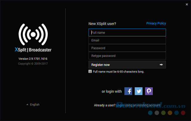The image size is (191, 121).
Task: Click into the Email field
Action: [127, 40]
